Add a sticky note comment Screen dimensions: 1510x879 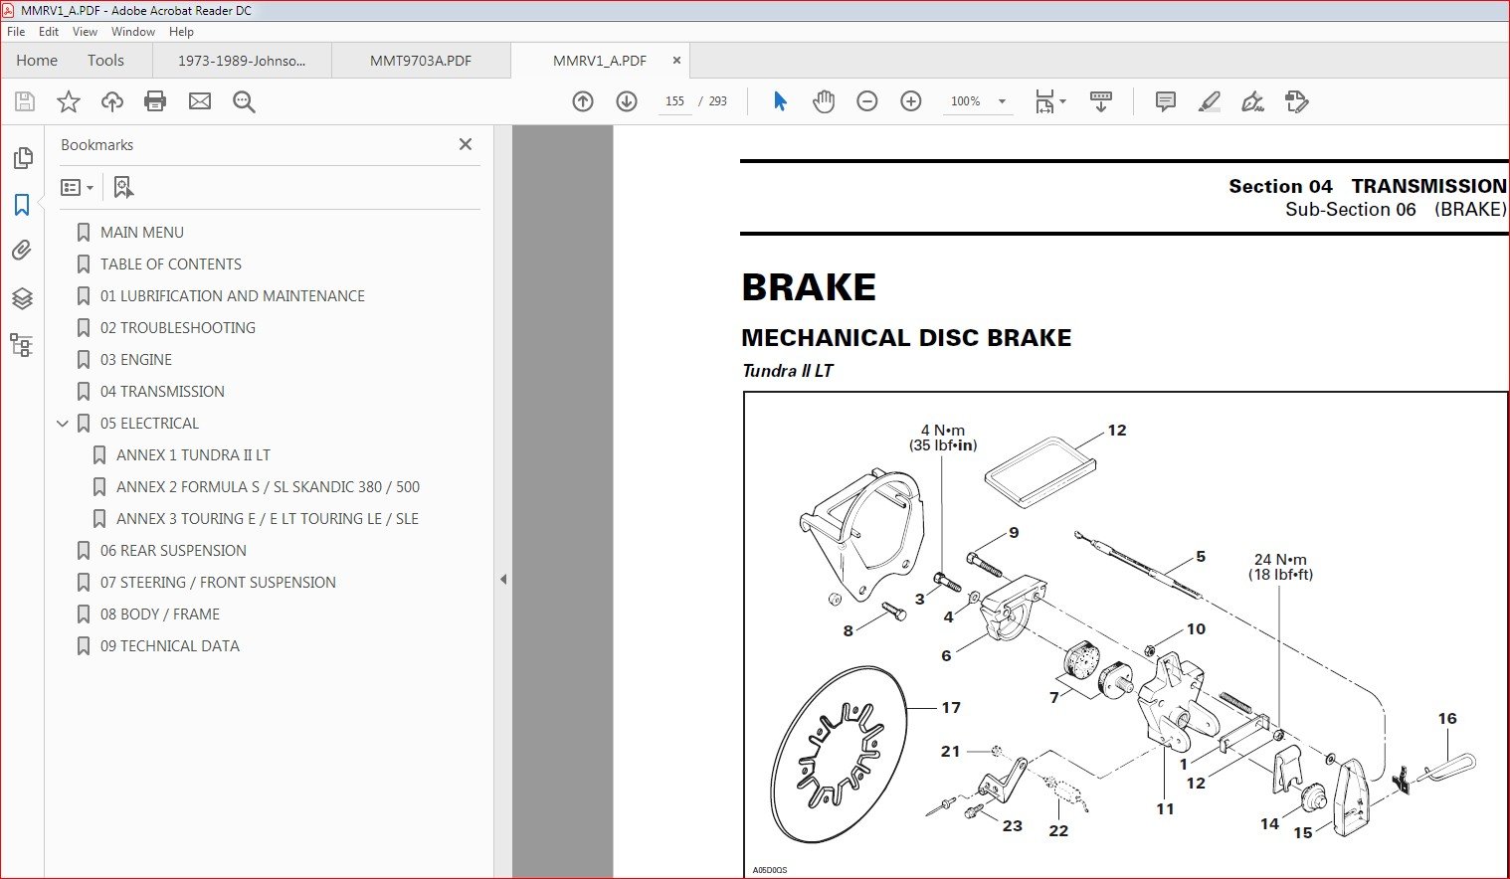tap(1166, 101)
